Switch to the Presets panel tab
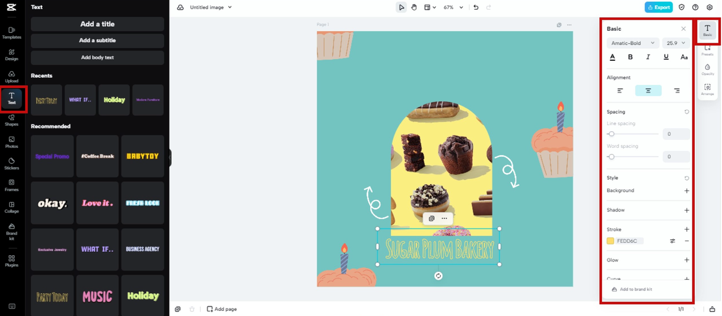The width and height of the screenshot is (722, 316). point(707,50)
